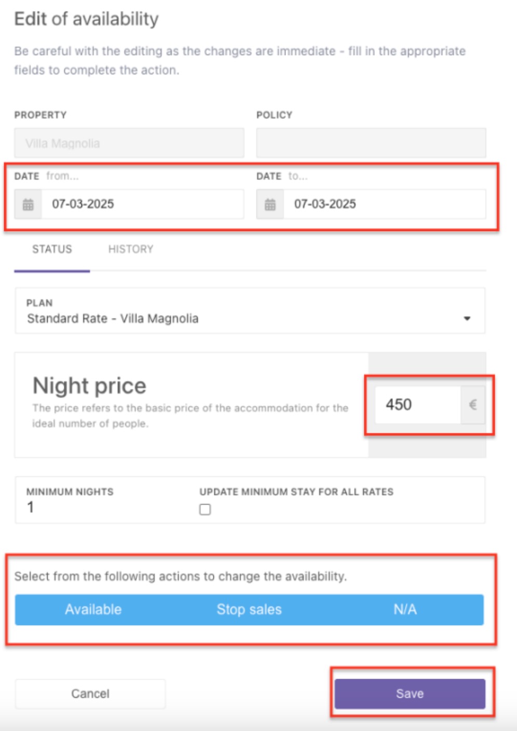Expand the Plan dropdown arrow

[467, 318]
